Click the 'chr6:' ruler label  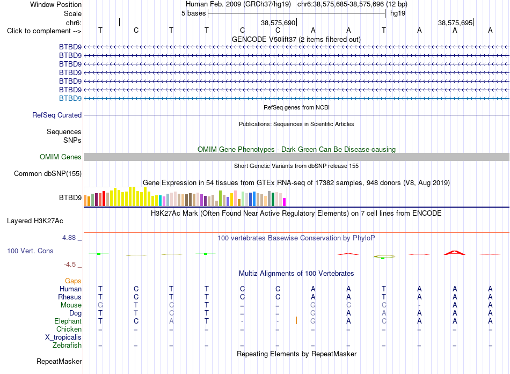74,23
